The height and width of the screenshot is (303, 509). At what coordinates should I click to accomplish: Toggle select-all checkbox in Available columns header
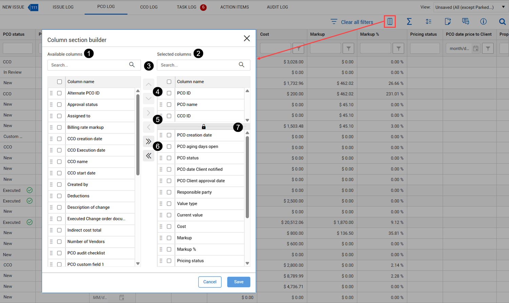pyautogui.click(x=59, y=82)
